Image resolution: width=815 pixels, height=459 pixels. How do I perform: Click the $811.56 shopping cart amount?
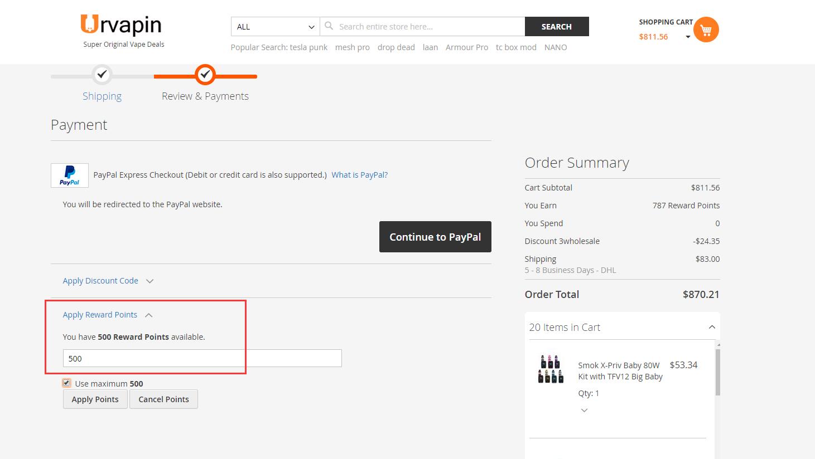click(x=653, y=37)
